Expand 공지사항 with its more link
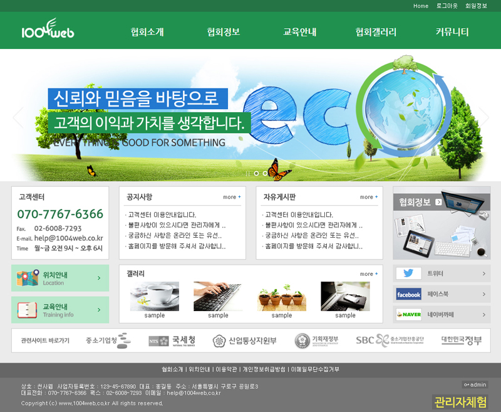This screenshot has width=501, height=412. point(232,197)
